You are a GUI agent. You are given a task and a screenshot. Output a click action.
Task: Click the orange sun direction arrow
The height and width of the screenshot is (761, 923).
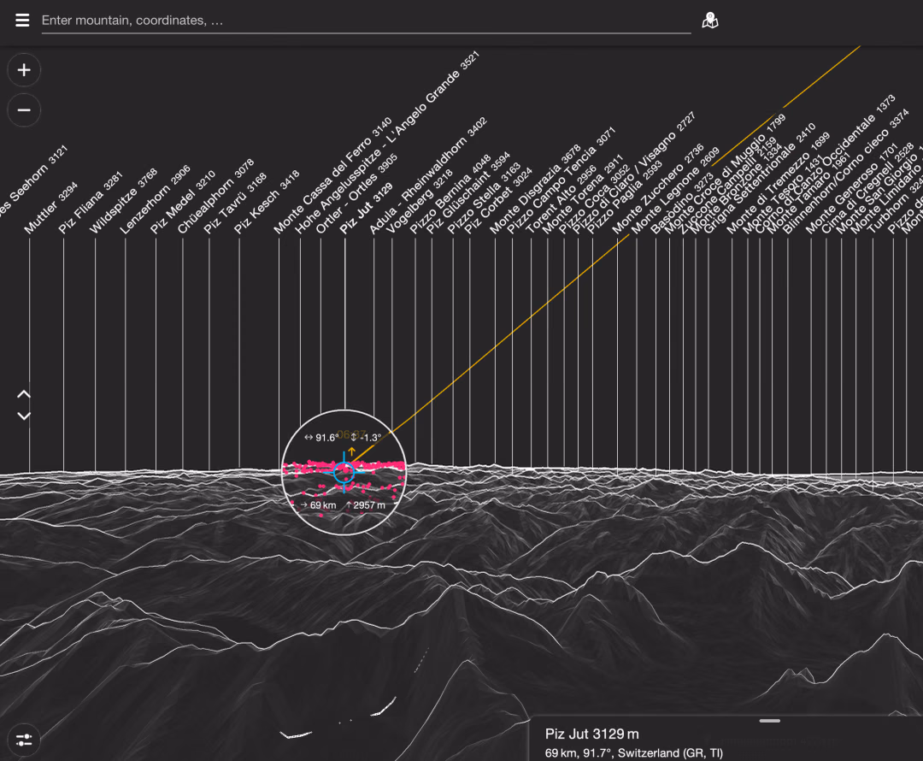pos(352,451)
